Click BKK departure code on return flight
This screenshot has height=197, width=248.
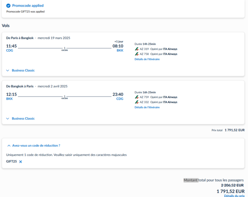(x=10, y=99)
